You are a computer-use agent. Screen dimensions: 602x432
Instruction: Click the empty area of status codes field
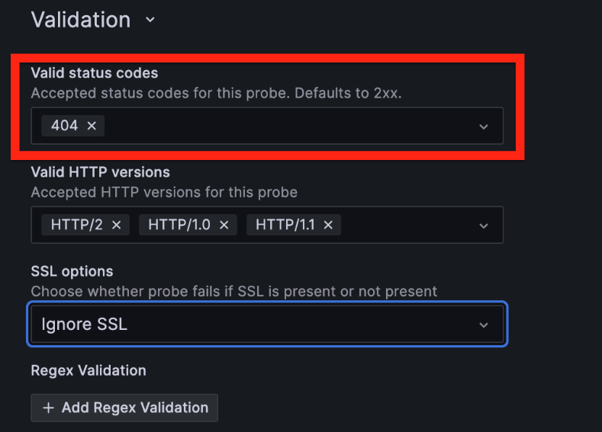pos(288,126)
